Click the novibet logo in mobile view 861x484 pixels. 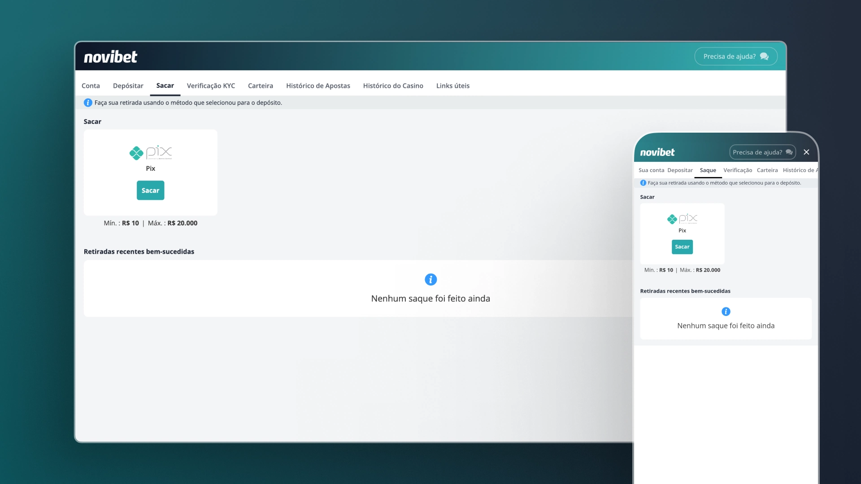(657, 152)
